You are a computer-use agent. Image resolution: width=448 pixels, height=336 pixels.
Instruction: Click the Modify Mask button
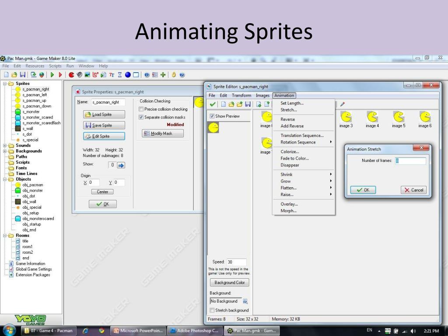coord(163,133)
